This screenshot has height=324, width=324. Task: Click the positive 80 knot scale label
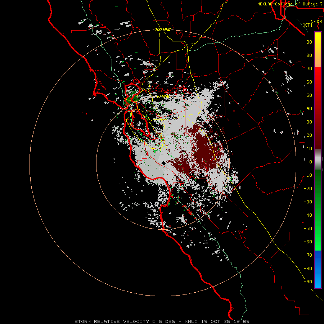pos(309,55)
